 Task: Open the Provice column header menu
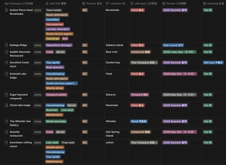coord(92,3)
